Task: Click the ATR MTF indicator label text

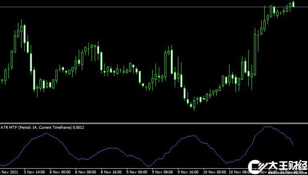Action: click(x=42, y=128)
